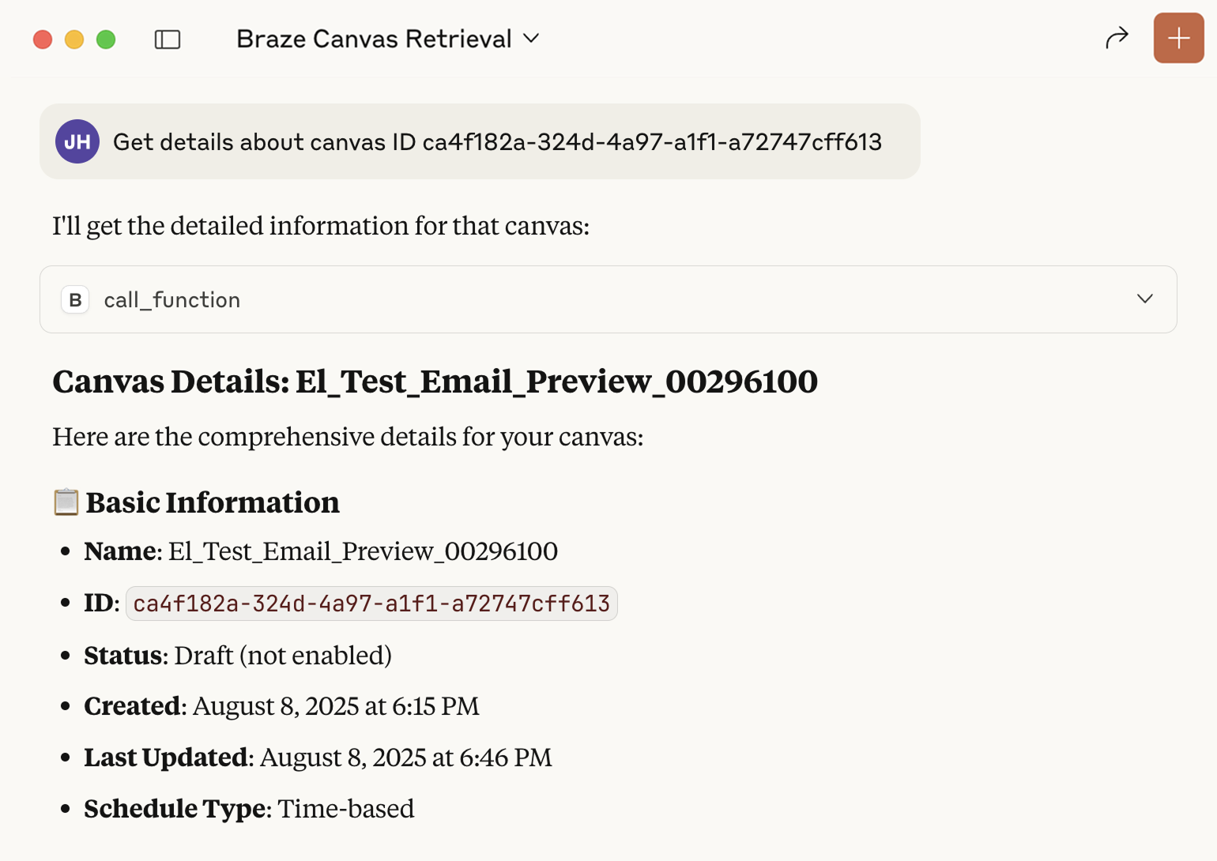Click the Created date text

(x=335, y=705)
